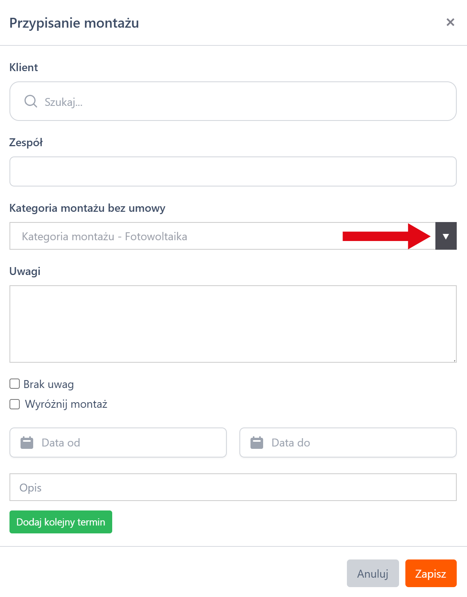The width and height of the screenshot is (467, 597).
Task: Click the calendar icon beside Data od
Action: pos(27,443)
